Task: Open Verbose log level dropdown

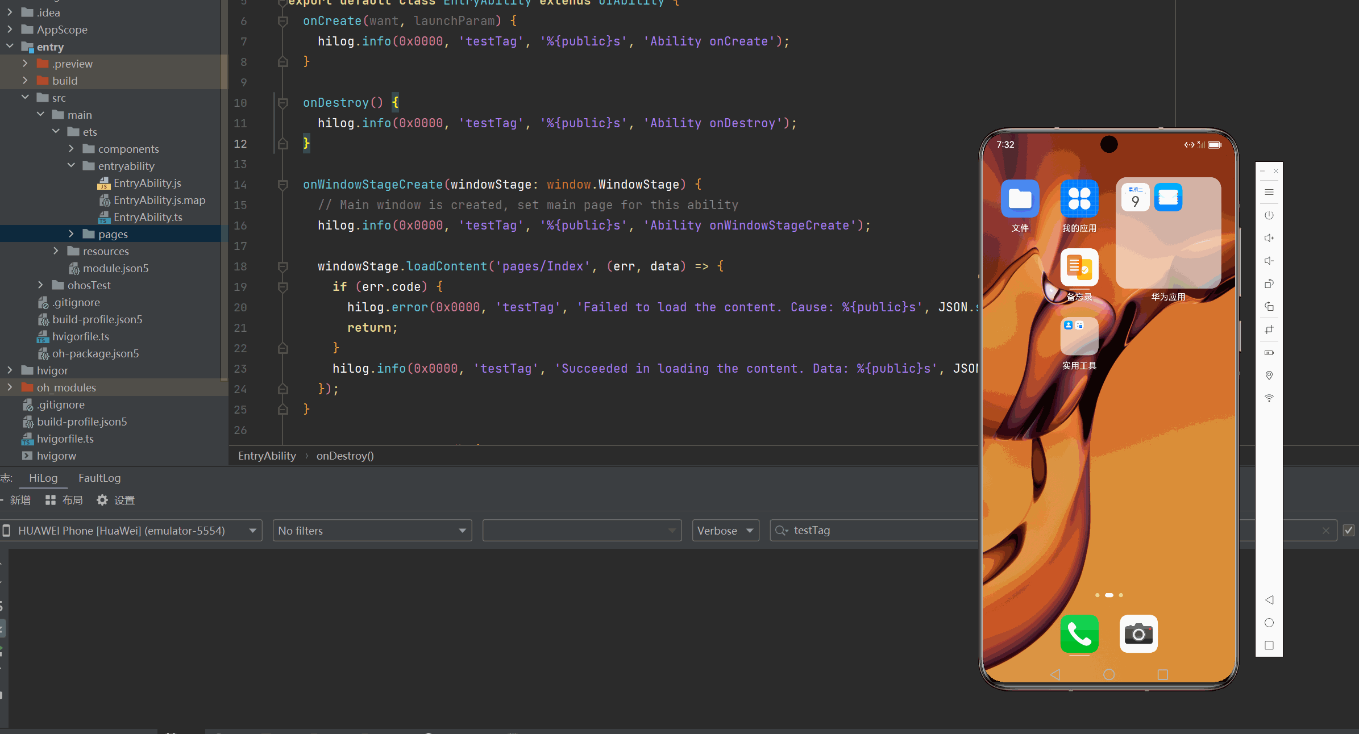Action: point(725,531)
